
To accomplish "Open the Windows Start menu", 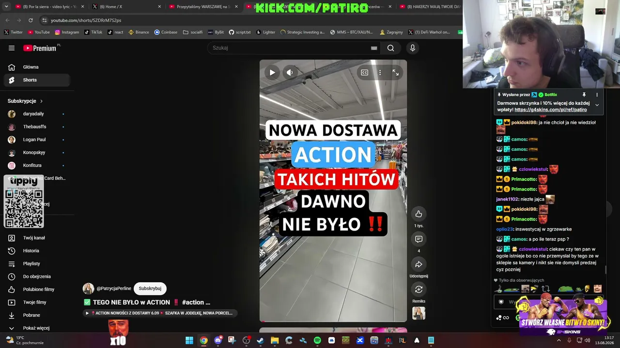I will [189, 340].
